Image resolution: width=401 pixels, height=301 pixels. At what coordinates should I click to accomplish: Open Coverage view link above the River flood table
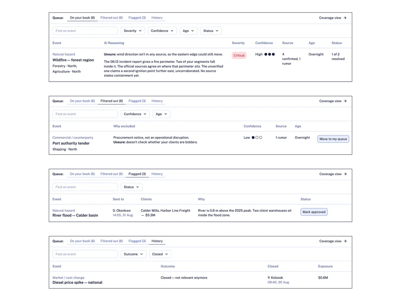pos(333,174)
